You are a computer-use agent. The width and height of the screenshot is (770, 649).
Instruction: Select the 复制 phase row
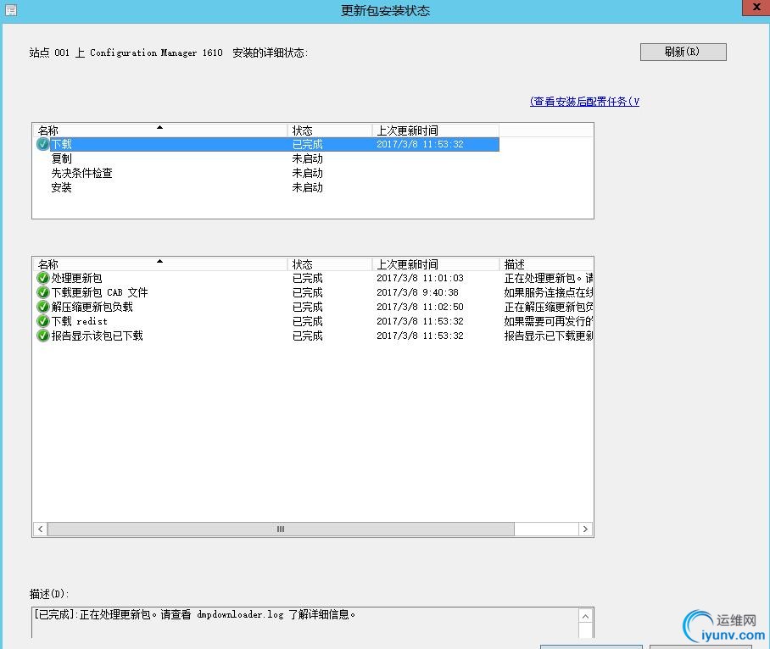pyautogui.click(x=268, y=159)
